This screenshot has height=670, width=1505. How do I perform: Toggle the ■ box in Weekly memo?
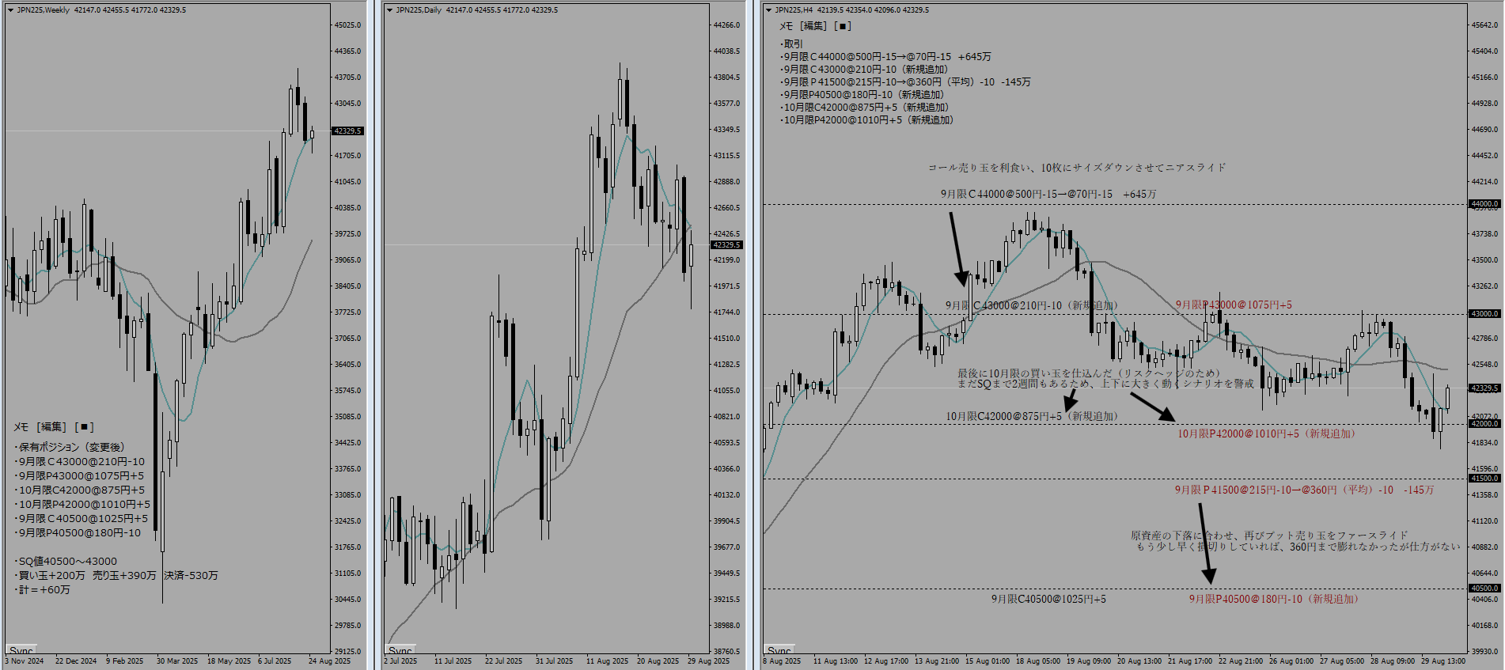click(86, 427)
